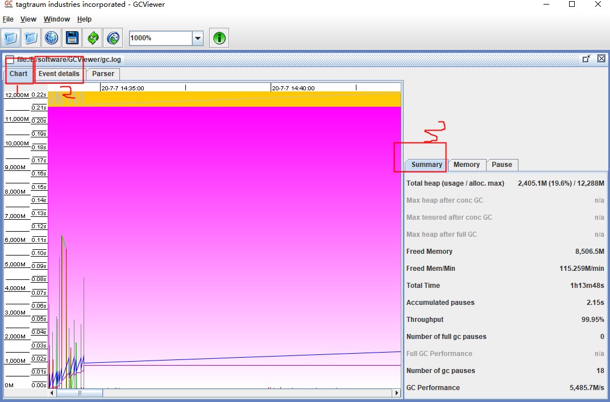Screen dimensions: 610x402
Task: Select the Pause tab
Action: [x=502, y=165]
